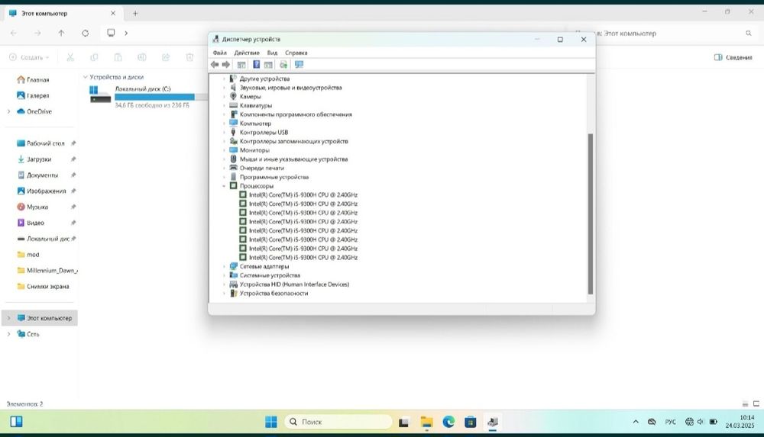
Task: Click the Explorer Back navigation arrow
Action: 14,33
